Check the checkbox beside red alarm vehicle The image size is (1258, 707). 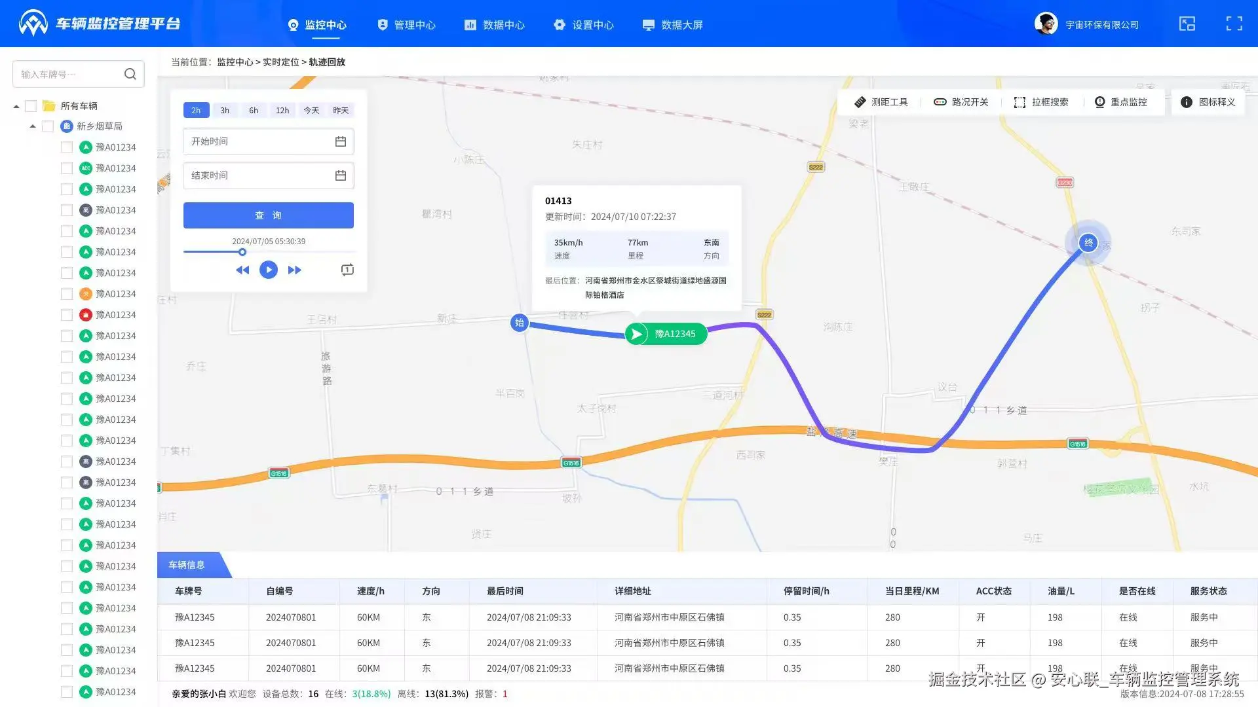pos(67,315)
